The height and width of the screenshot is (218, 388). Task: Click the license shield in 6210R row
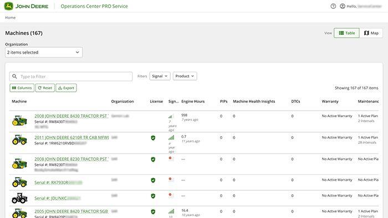click(153, 138)
